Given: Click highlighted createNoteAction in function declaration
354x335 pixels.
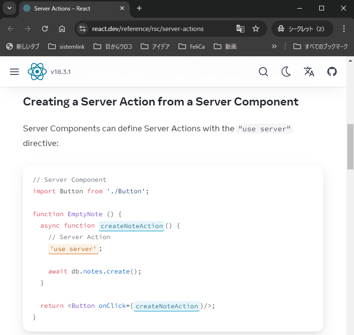Looking at the screenshot, I should tap(132, 226).
